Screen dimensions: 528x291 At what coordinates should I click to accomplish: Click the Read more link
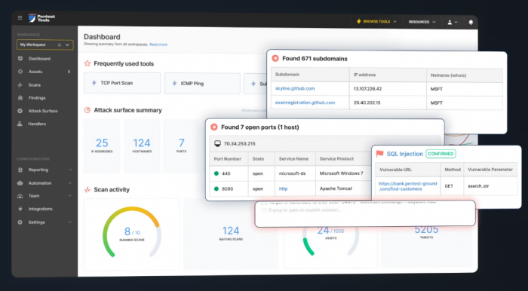pyautogui.click(x=158, y=44)
